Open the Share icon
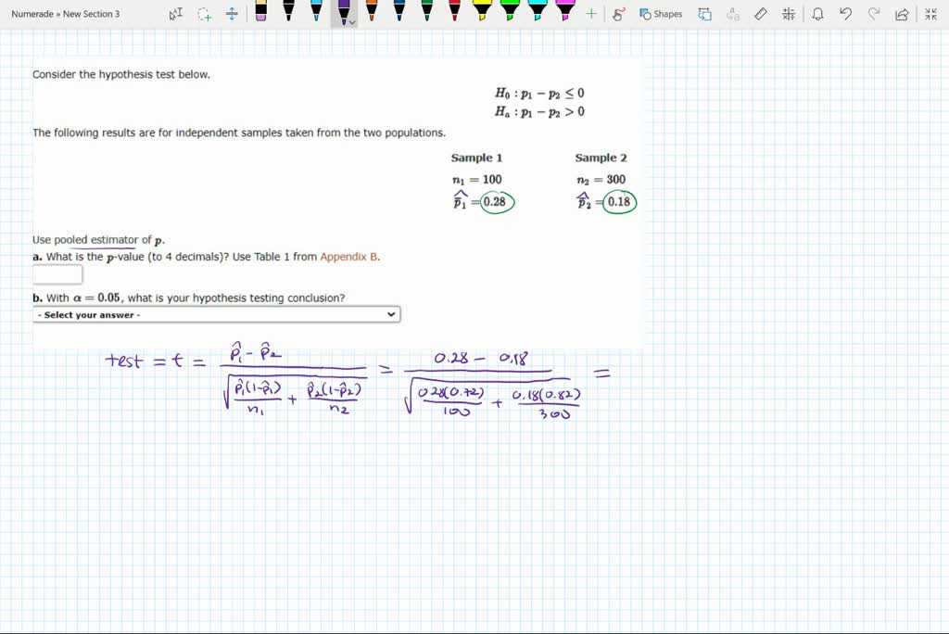949x634 pixels. 902,14
